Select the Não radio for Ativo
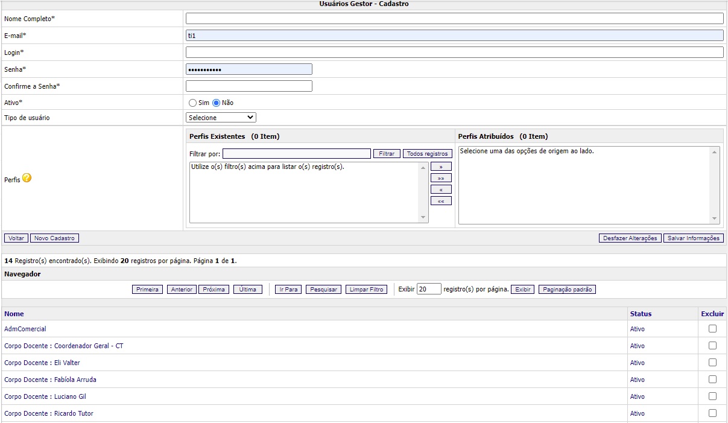 coord(217,103)
